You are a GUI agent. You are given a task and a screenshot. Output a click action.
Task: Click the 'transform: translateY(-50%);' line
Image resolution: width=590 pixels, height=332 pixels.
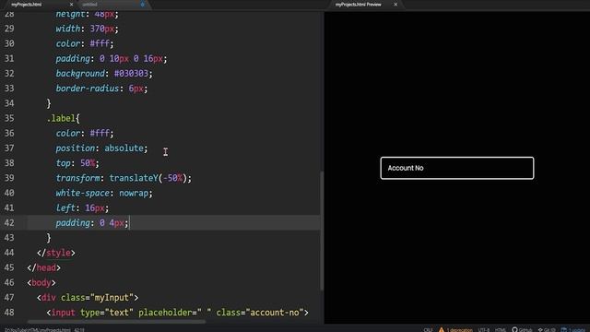coord(124,178)
